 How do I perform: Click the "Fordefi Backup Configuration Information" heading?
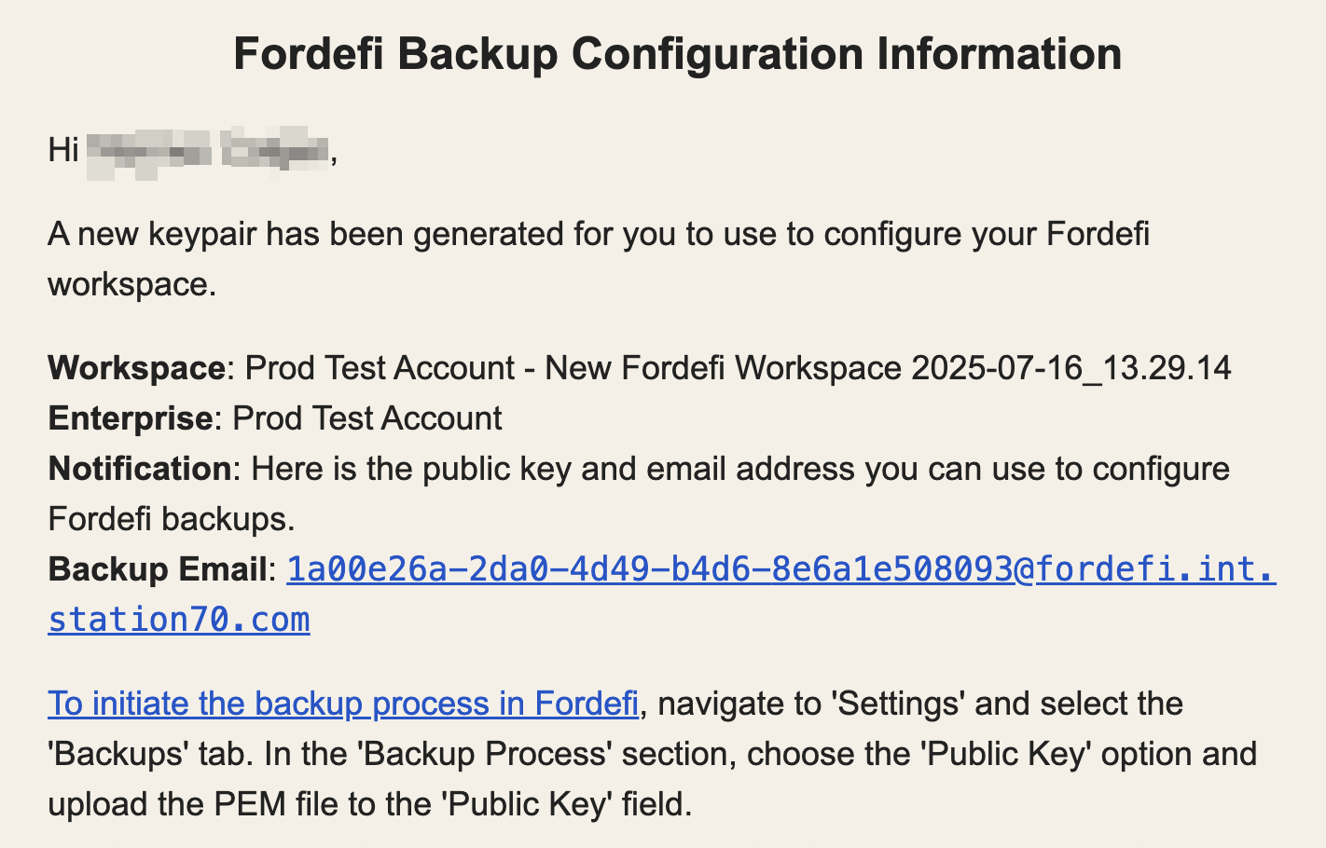(x=678, y=54)
